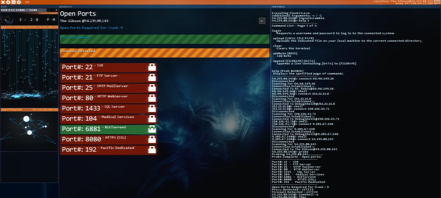Select the app:FTPSprint module header
This screenshot has width=441, height=198.
29,110
